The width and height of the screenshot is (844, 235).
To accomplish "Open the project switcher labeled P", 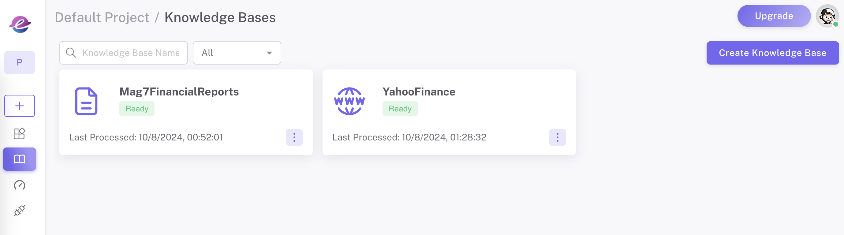I will click(20, 62).
